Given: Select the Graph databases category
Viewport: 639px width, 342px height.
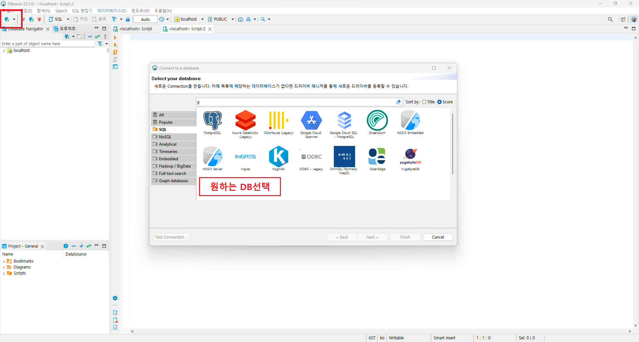Looking at the screenshot, I should pos(173,181).
